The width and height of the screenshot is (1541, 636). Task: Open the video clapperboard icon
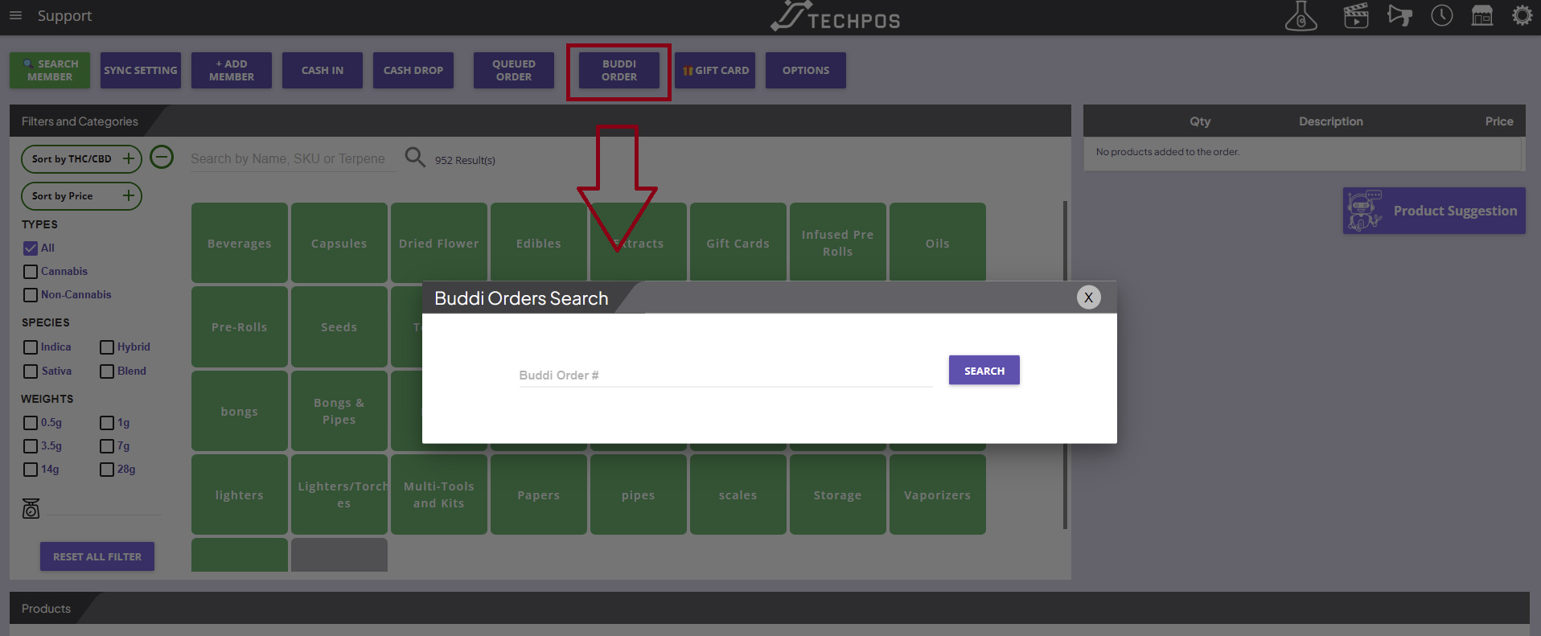1356,15
